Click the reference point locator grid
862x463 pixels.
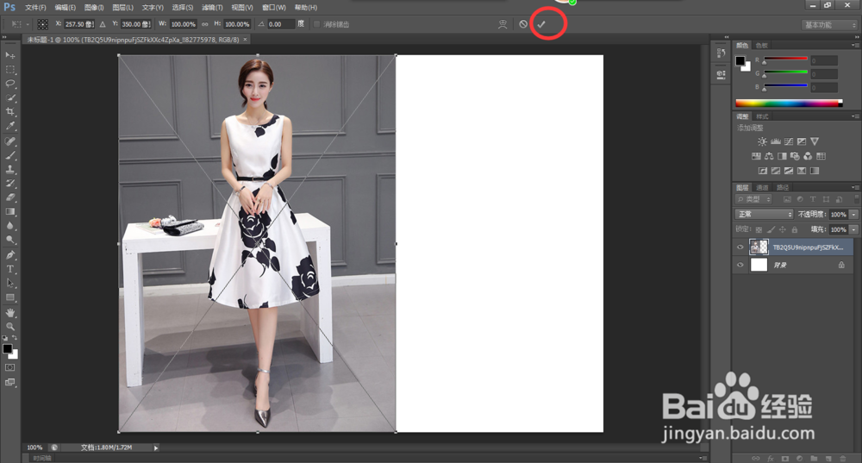[x=42, y=24]
